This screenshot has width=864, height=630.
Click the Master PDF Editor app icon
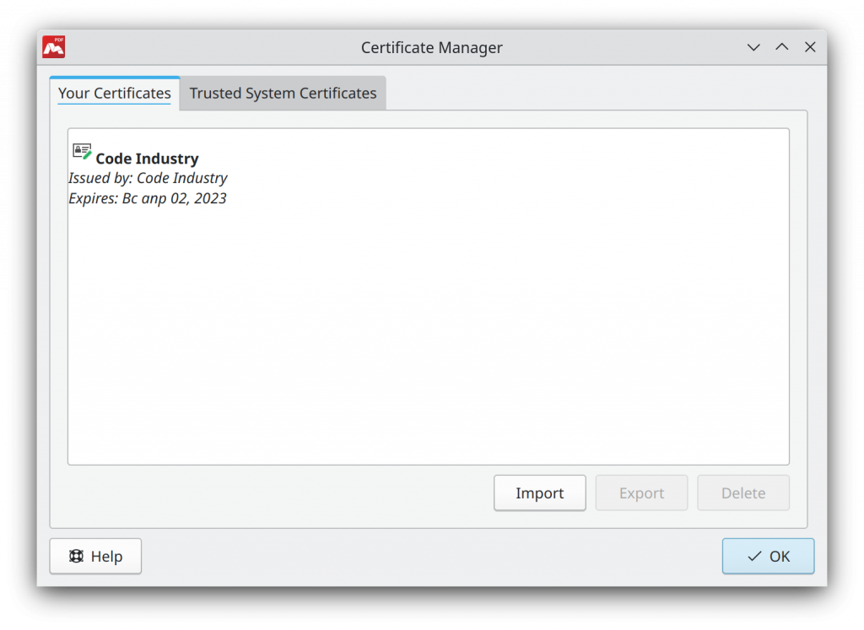click(x=52, y=47)
